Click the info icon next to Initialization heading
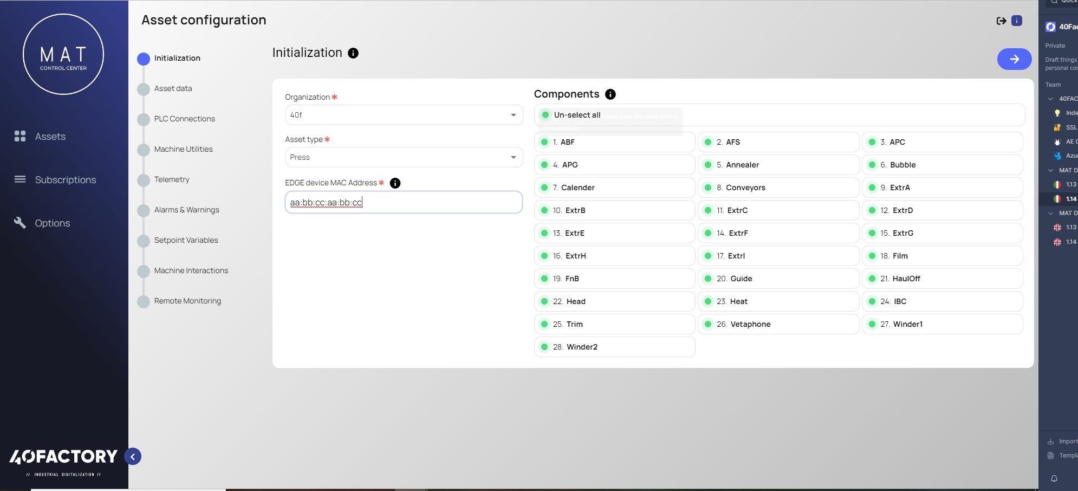Image resolution: width=1078 pixels, height=491 pixels. pos(353,53)
